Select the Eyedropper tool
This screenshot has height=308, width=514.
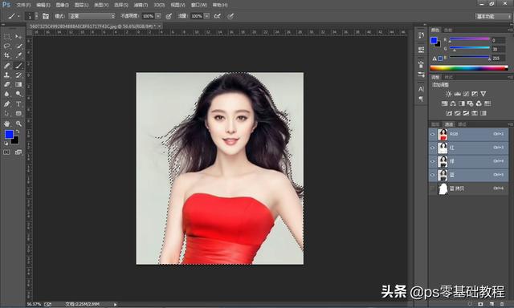[x=18, y=55]
